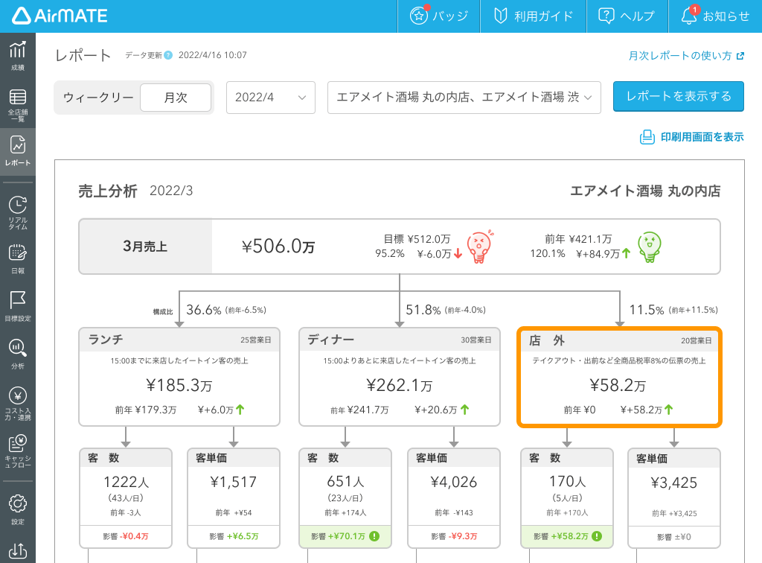This screenshot has width=762, height=563.
Task: Click the guide book icon in header
Action: pos(500,16)
